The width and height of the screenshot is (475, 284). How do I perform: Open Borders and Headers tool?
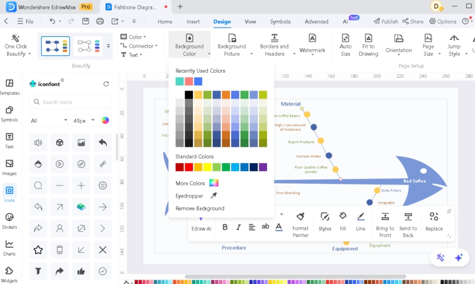tap(274, 45)
